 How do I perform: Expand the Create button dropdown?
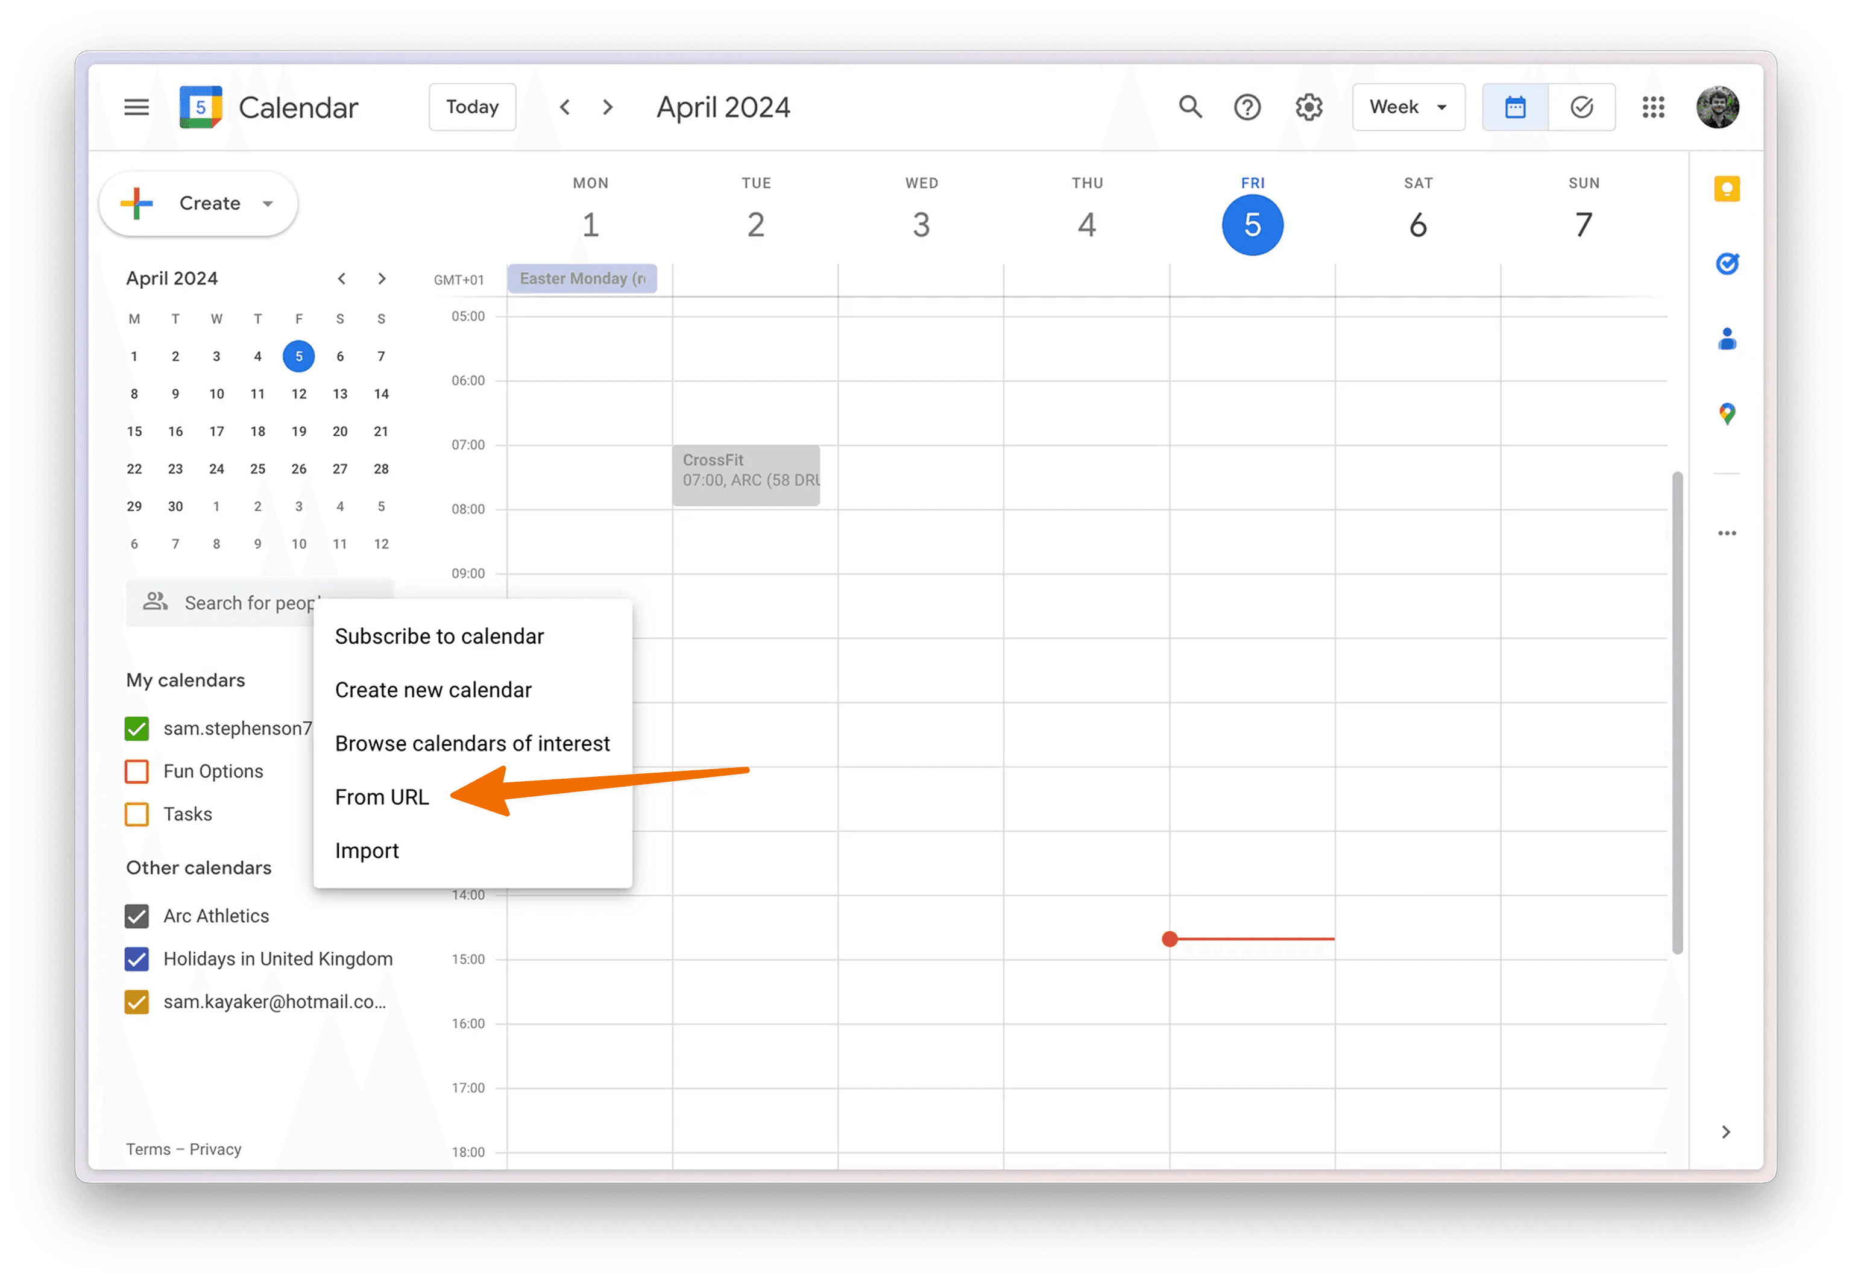[x=268, y=203]
